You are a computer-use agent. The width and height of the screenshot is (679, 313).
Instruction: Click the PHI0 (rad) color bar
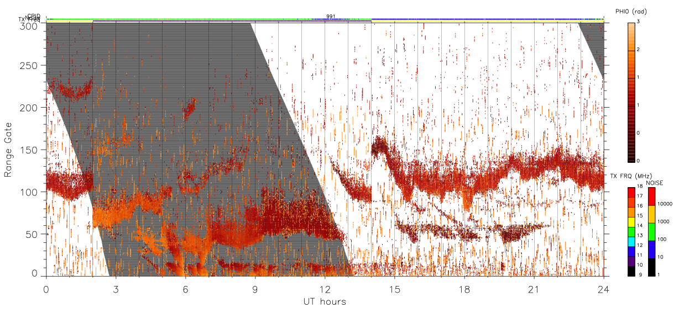tap(631, 92)
